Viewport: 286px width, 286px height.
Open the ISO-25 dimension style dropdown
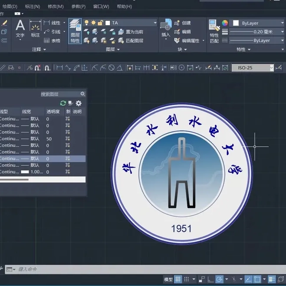tap(272, 68)
